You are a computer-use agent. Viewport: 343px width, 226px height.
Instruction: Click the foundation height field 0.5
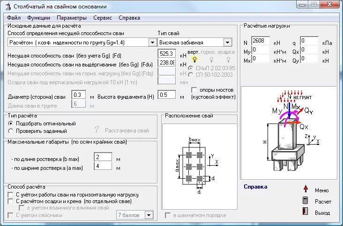[x=167, y=95]
